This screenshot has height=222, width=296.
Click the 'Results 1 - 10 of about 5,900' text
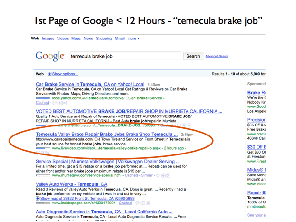click(x=238, y=74)
